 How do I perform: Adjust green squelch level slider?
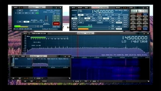(x=93, y=27)
